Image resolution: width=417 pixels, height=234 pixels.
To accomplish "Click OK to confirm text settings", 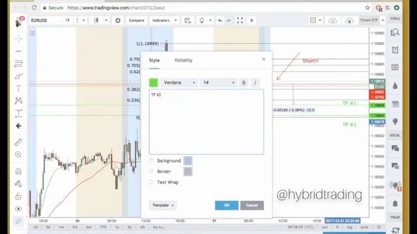I will coord(227,205).
